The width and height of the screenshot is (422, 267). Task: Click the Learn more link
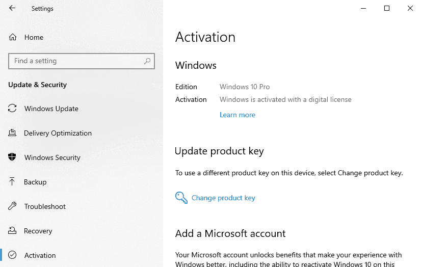coord(238,115)
